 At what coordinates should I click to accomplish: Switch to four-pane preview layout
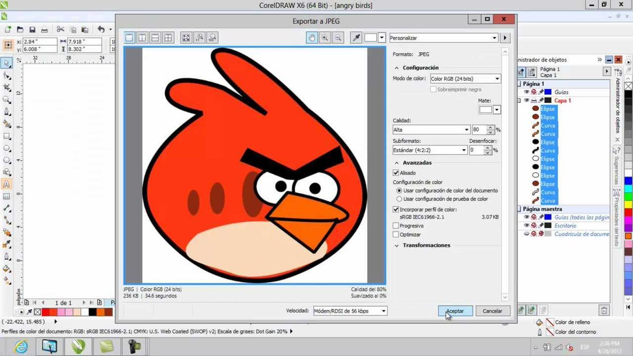coord(168,37)
